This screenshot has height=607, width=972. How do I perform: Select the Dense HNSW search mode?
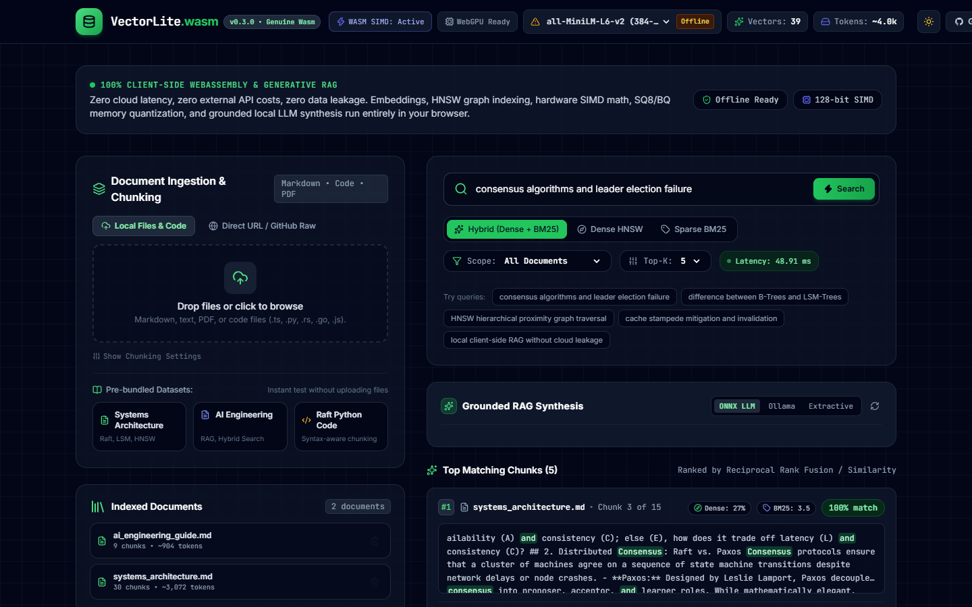[x=610, y=229]
